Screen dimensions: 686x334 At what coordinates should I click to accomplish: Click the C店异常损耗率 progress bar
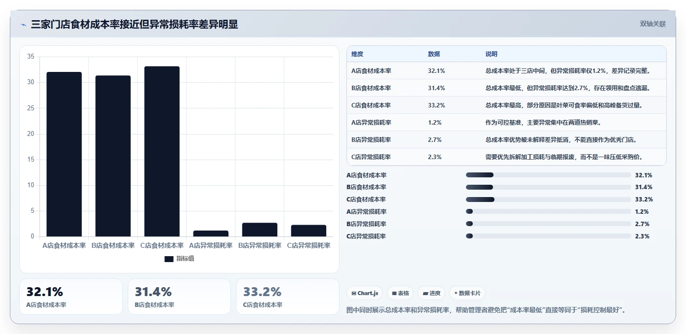pyautogui.click(x=548, y=236)
